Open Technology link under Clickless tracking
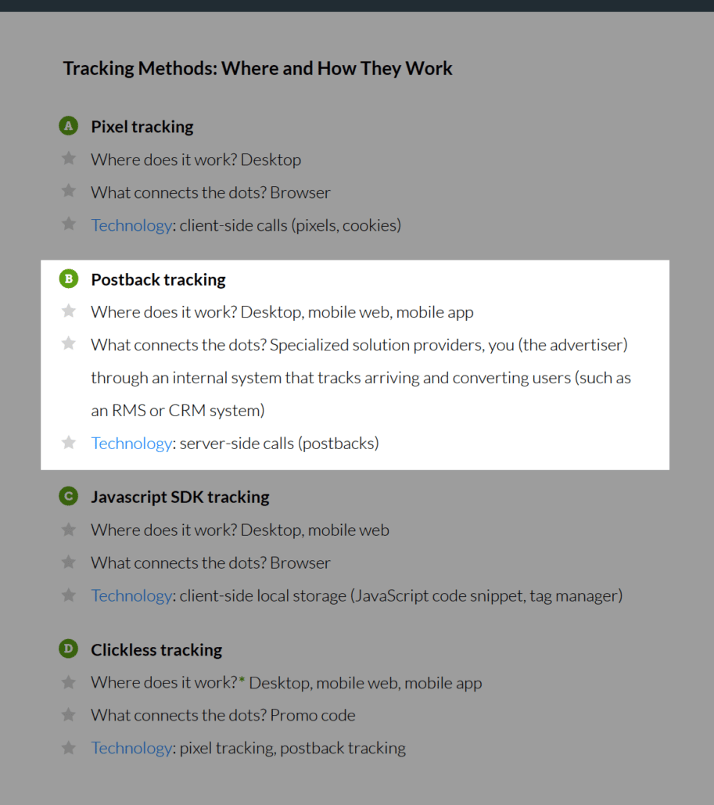This screenshot has height=805, width=714. (131, 748)
